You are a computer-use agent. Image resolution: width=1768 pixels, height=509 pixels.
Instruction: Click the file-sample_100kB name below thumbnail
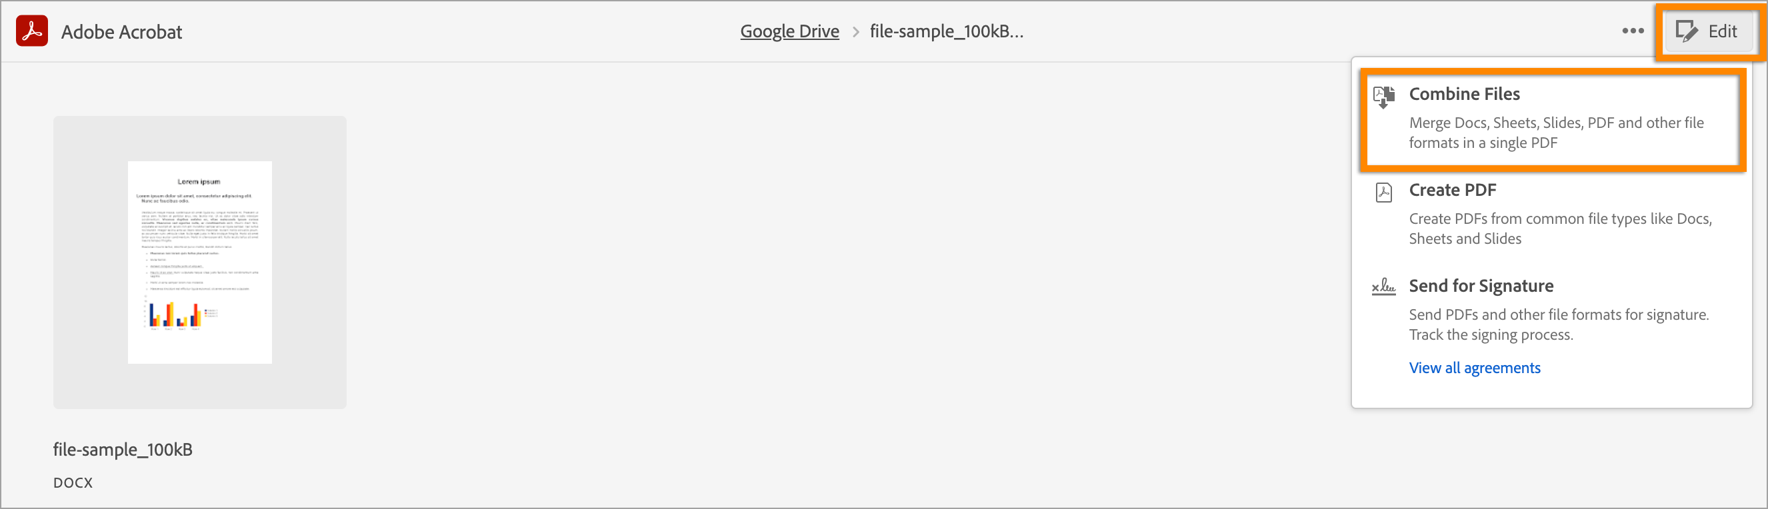(123, 449)
